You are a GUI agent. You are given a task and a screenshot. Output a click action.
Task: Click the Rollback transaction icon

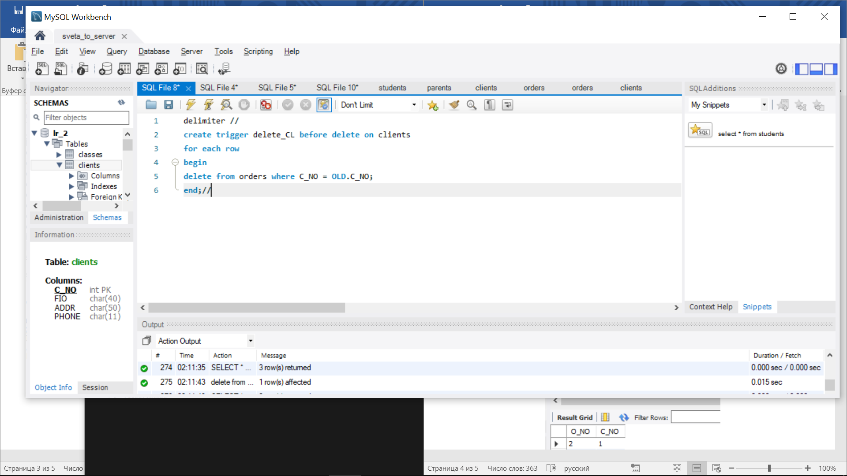[305, 105]
